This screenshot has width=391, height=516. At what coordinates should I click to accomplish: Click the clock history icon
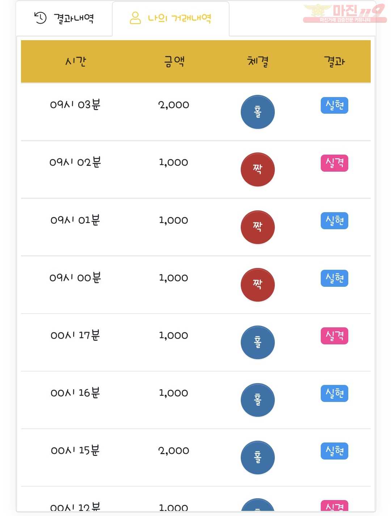40,18
